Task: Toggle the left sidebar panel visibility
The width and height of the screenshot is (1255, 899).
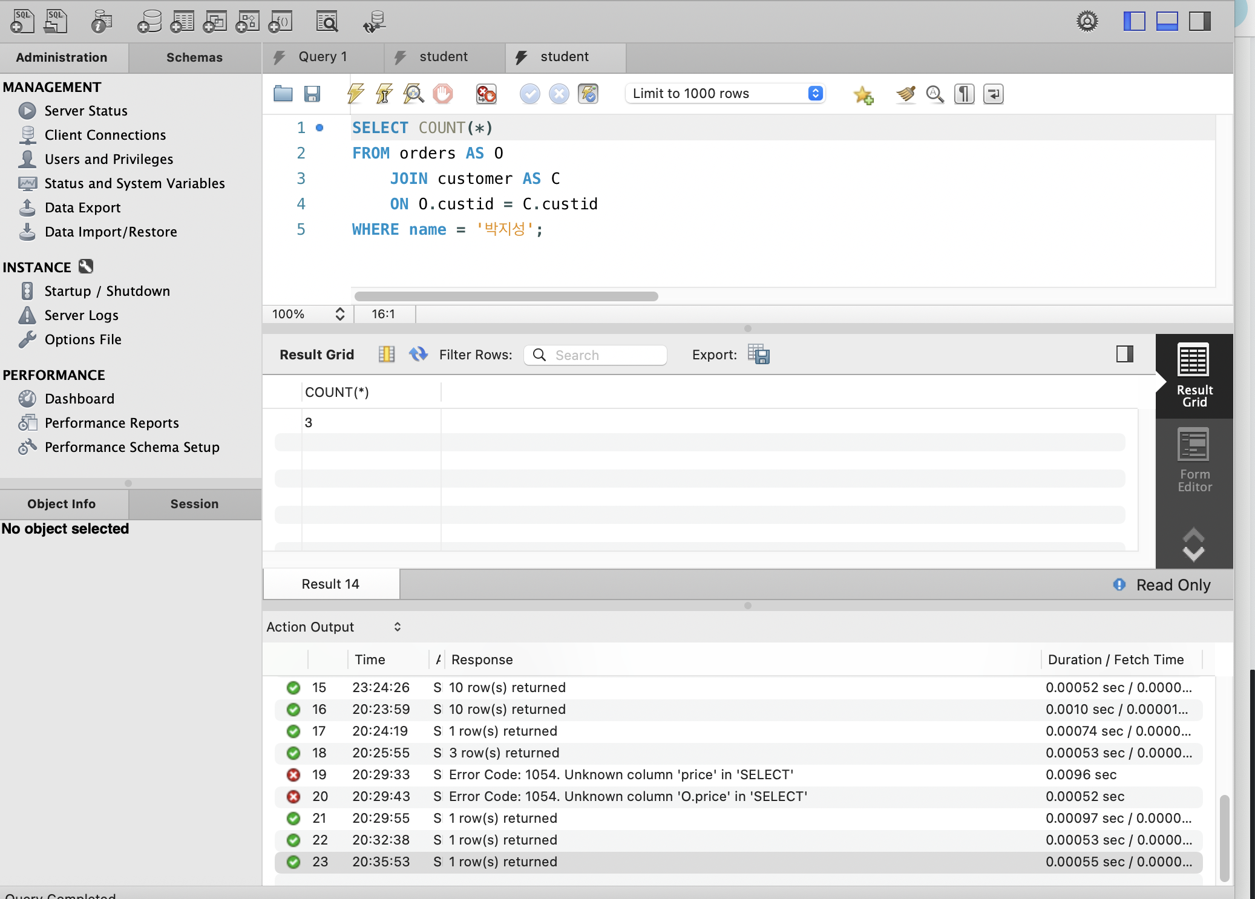Action: coord(1134,22)
